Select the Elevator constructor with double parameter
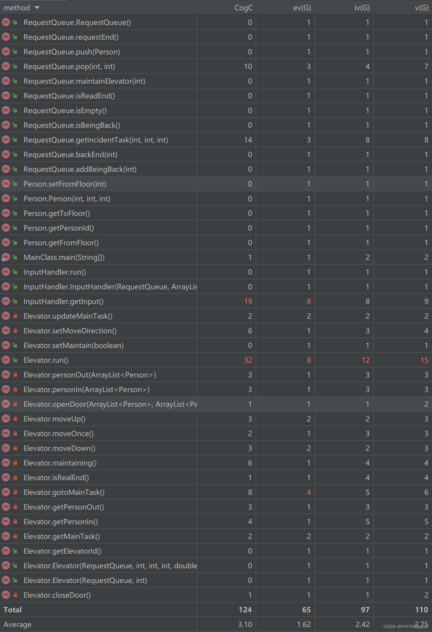 pyautogui.click(x=216, y=566)
